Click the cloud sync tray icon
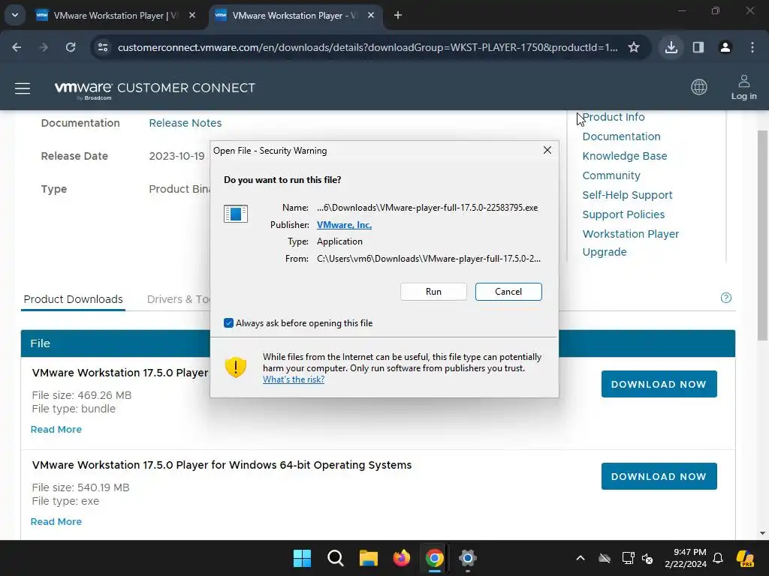Screen dimensions: 769x576 [x=605, y=558]
